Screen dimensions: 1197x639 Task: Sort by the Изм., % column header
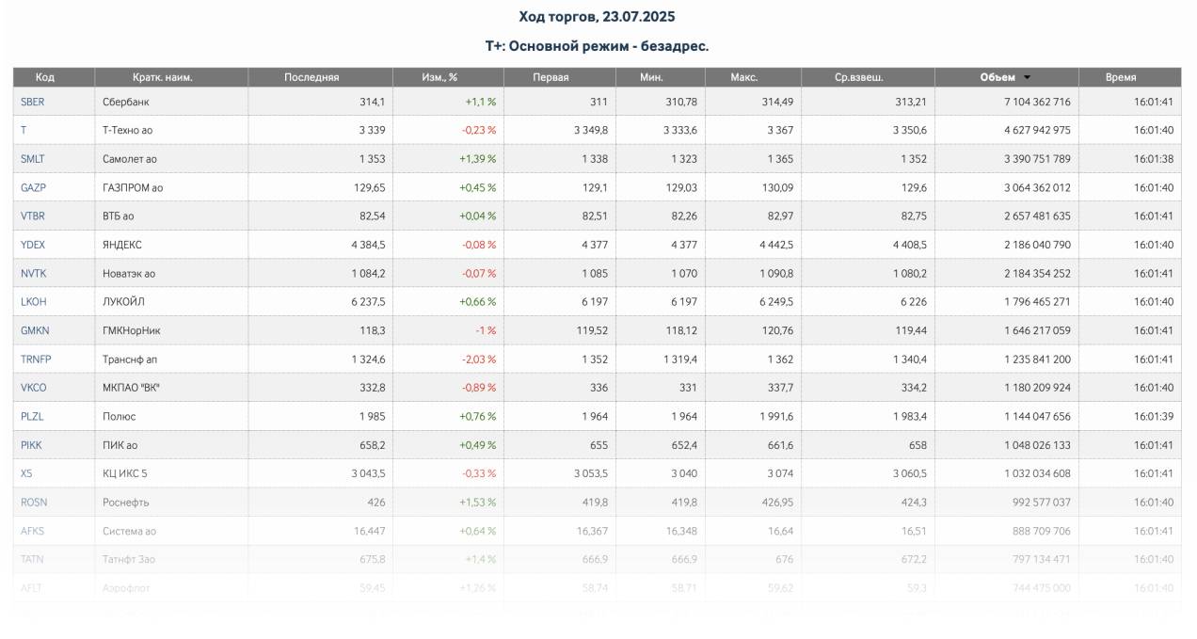[439, 78]
